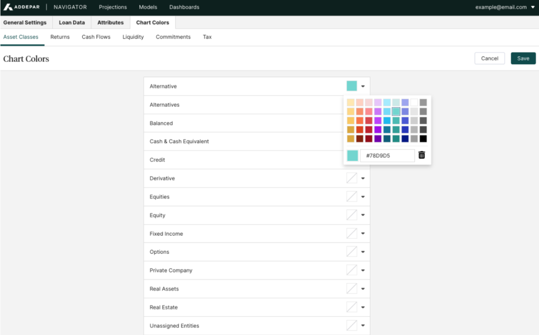Collapse the Alternative color picker arrow
This screenshot has height=335, width=539.
(x=363, y=86)
